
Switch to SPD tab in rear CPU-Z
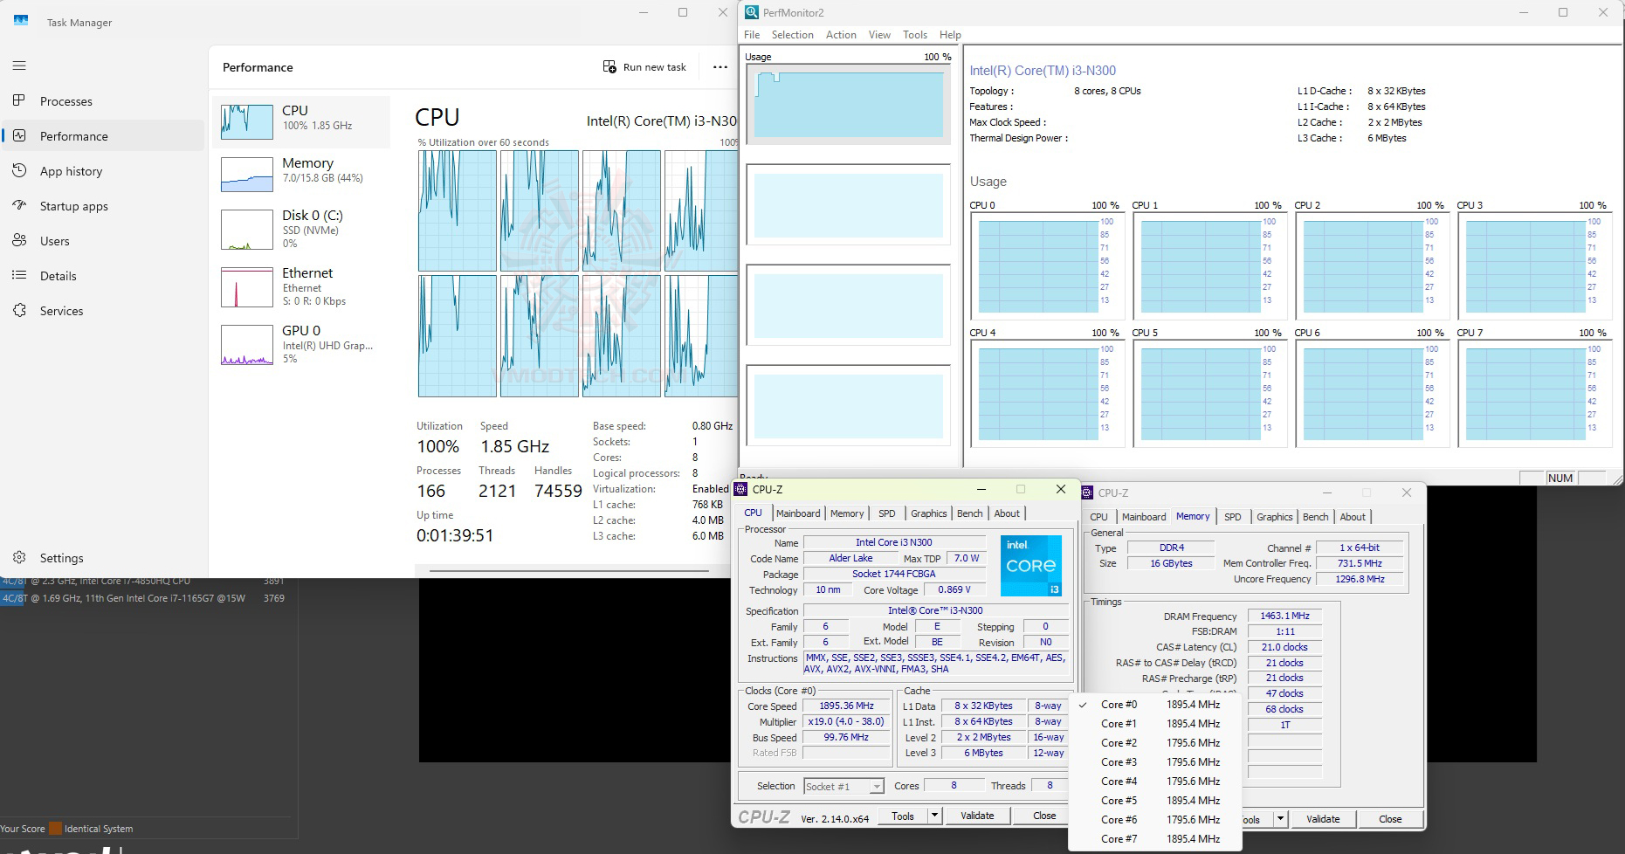pos(1233,517)
